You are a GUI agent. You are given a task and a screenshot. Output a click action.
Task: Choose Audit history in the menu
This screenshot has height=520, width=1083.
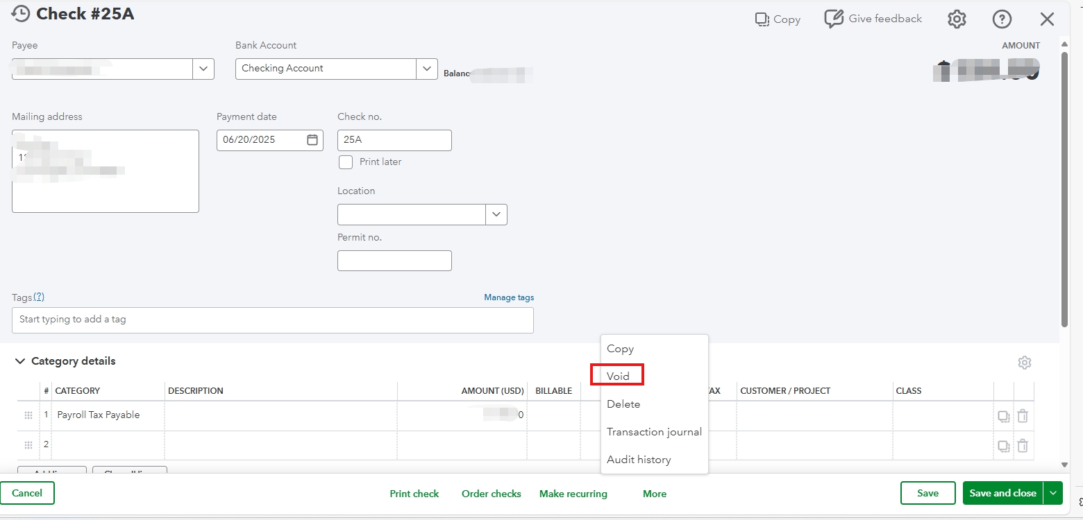click(639, 459)
